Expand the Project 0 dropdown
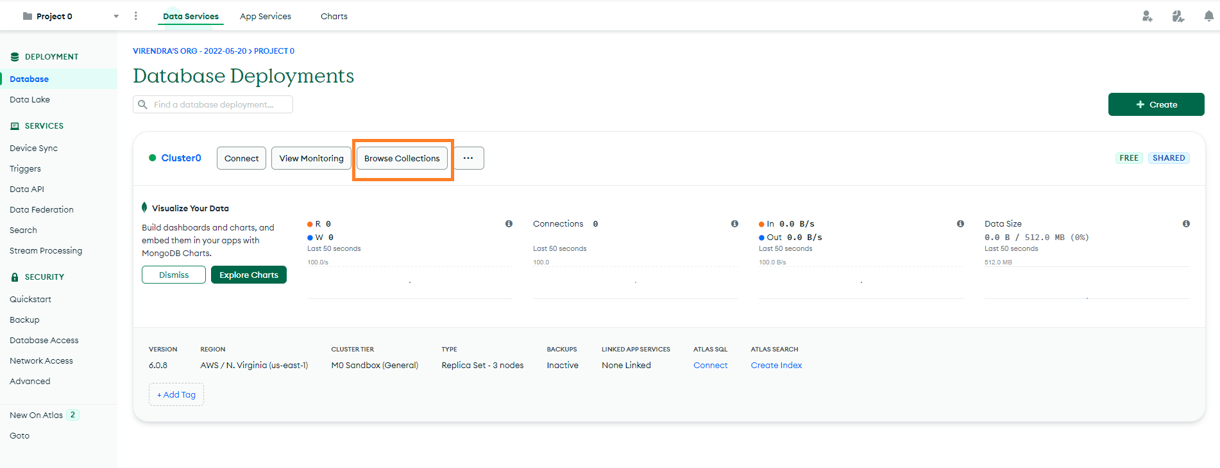Image resolution: width=1220 pixels, height=468 pixels. (116, 17)
